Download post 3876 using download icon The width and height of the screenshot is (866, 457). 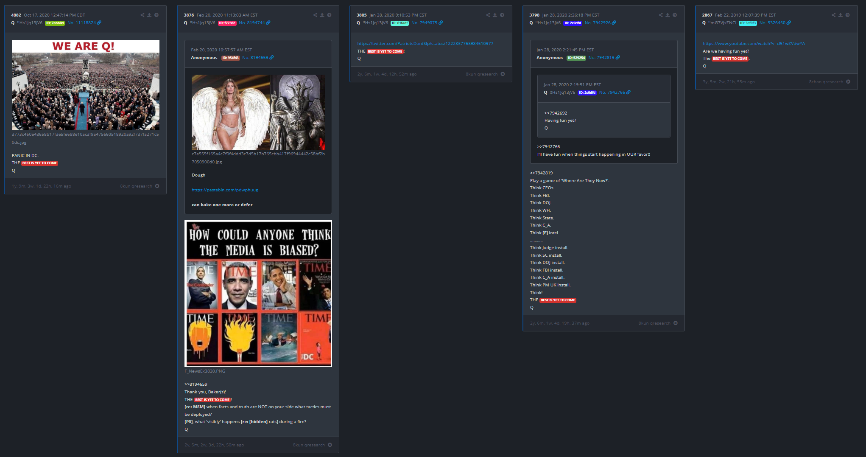point(322,15)
